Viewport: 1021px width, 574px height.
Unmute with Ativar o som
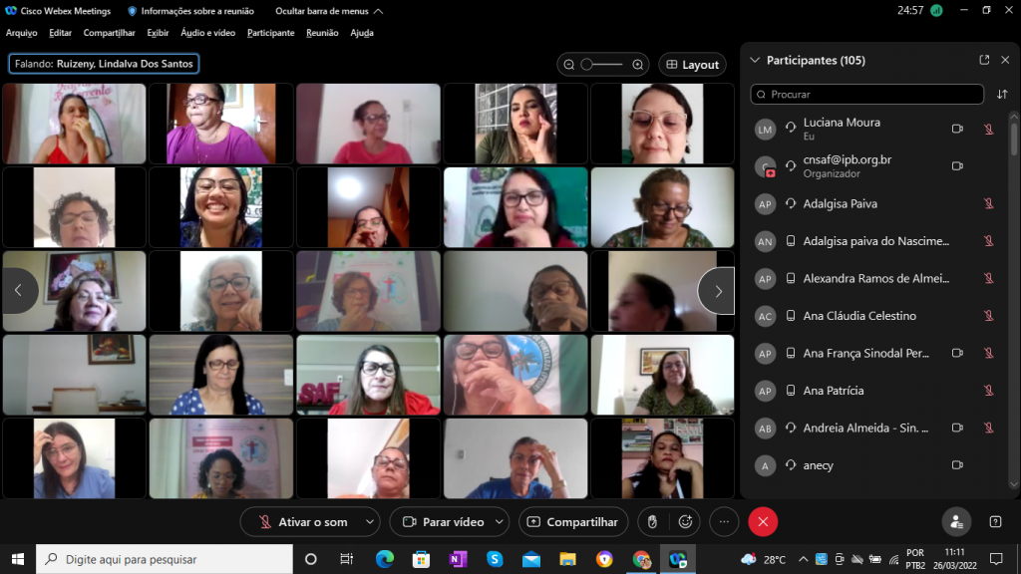[x=304, y=521]
